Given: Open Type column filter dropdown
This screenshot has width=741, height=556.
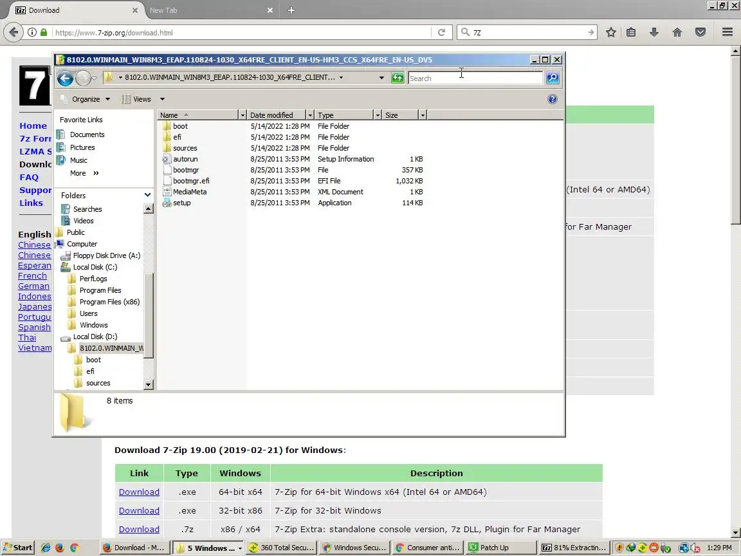Looking at the screenshot, I should [x=377, y=115].
